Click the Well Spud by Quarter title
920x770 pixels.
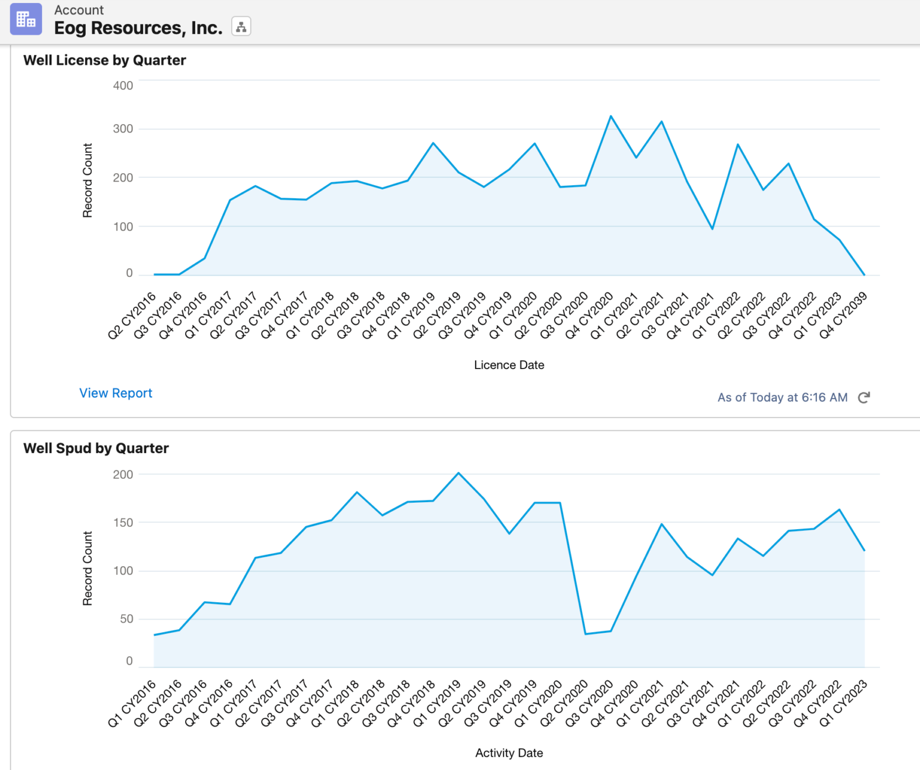96,448
